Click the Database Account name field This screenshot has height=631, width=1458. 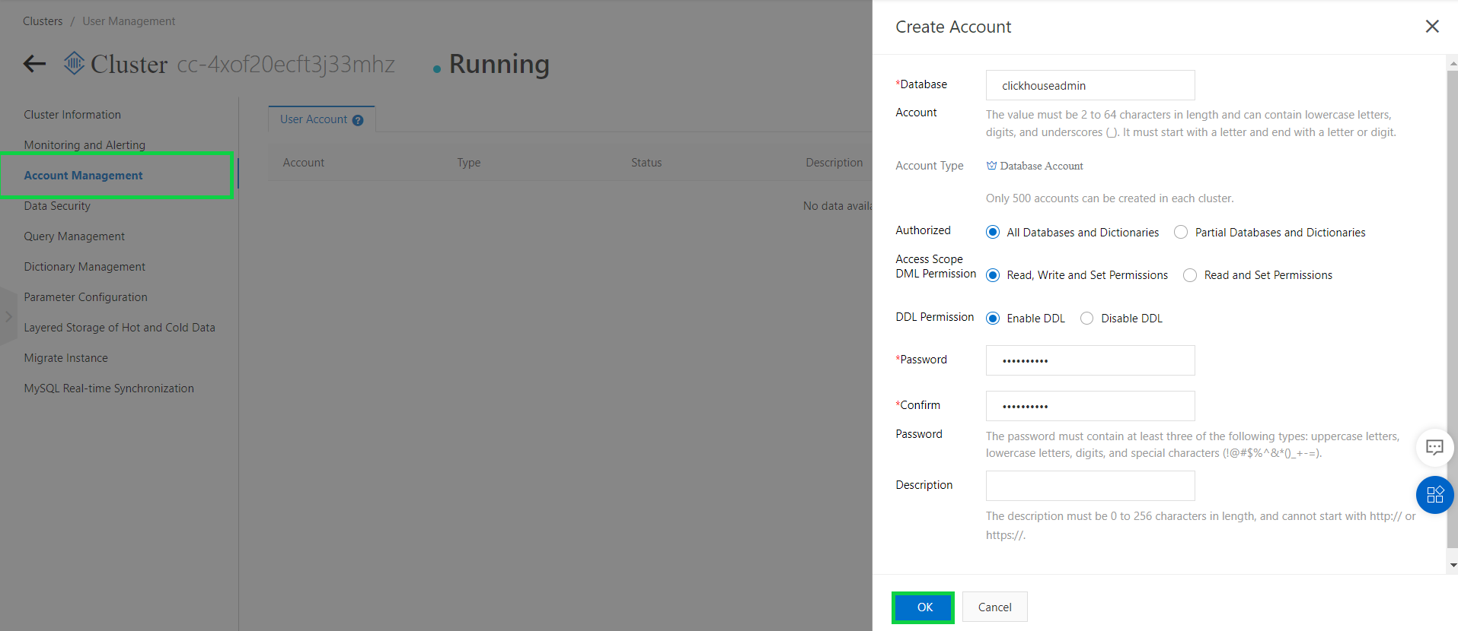1090,85
